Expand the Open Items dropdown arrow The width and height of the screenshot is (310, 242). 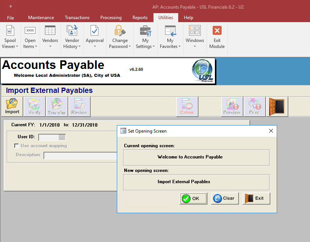click(x=36, y=46)
